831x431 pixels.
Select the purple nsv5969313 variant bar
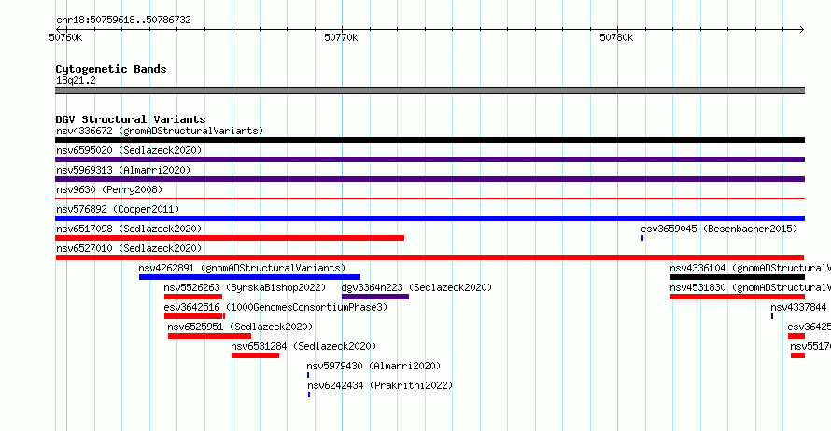[430, 179]
